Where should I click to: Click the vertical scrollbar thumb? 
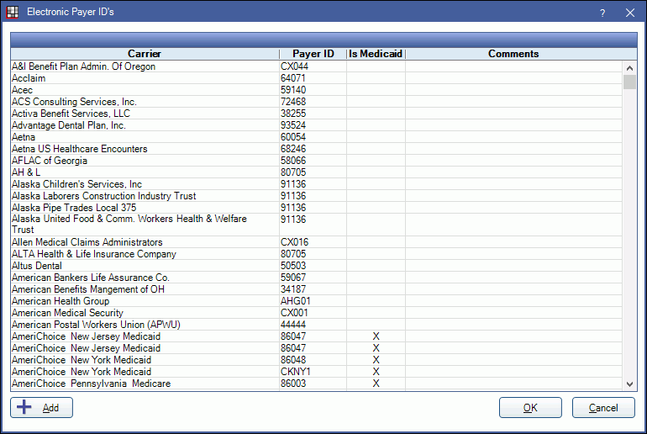(629, 82)
